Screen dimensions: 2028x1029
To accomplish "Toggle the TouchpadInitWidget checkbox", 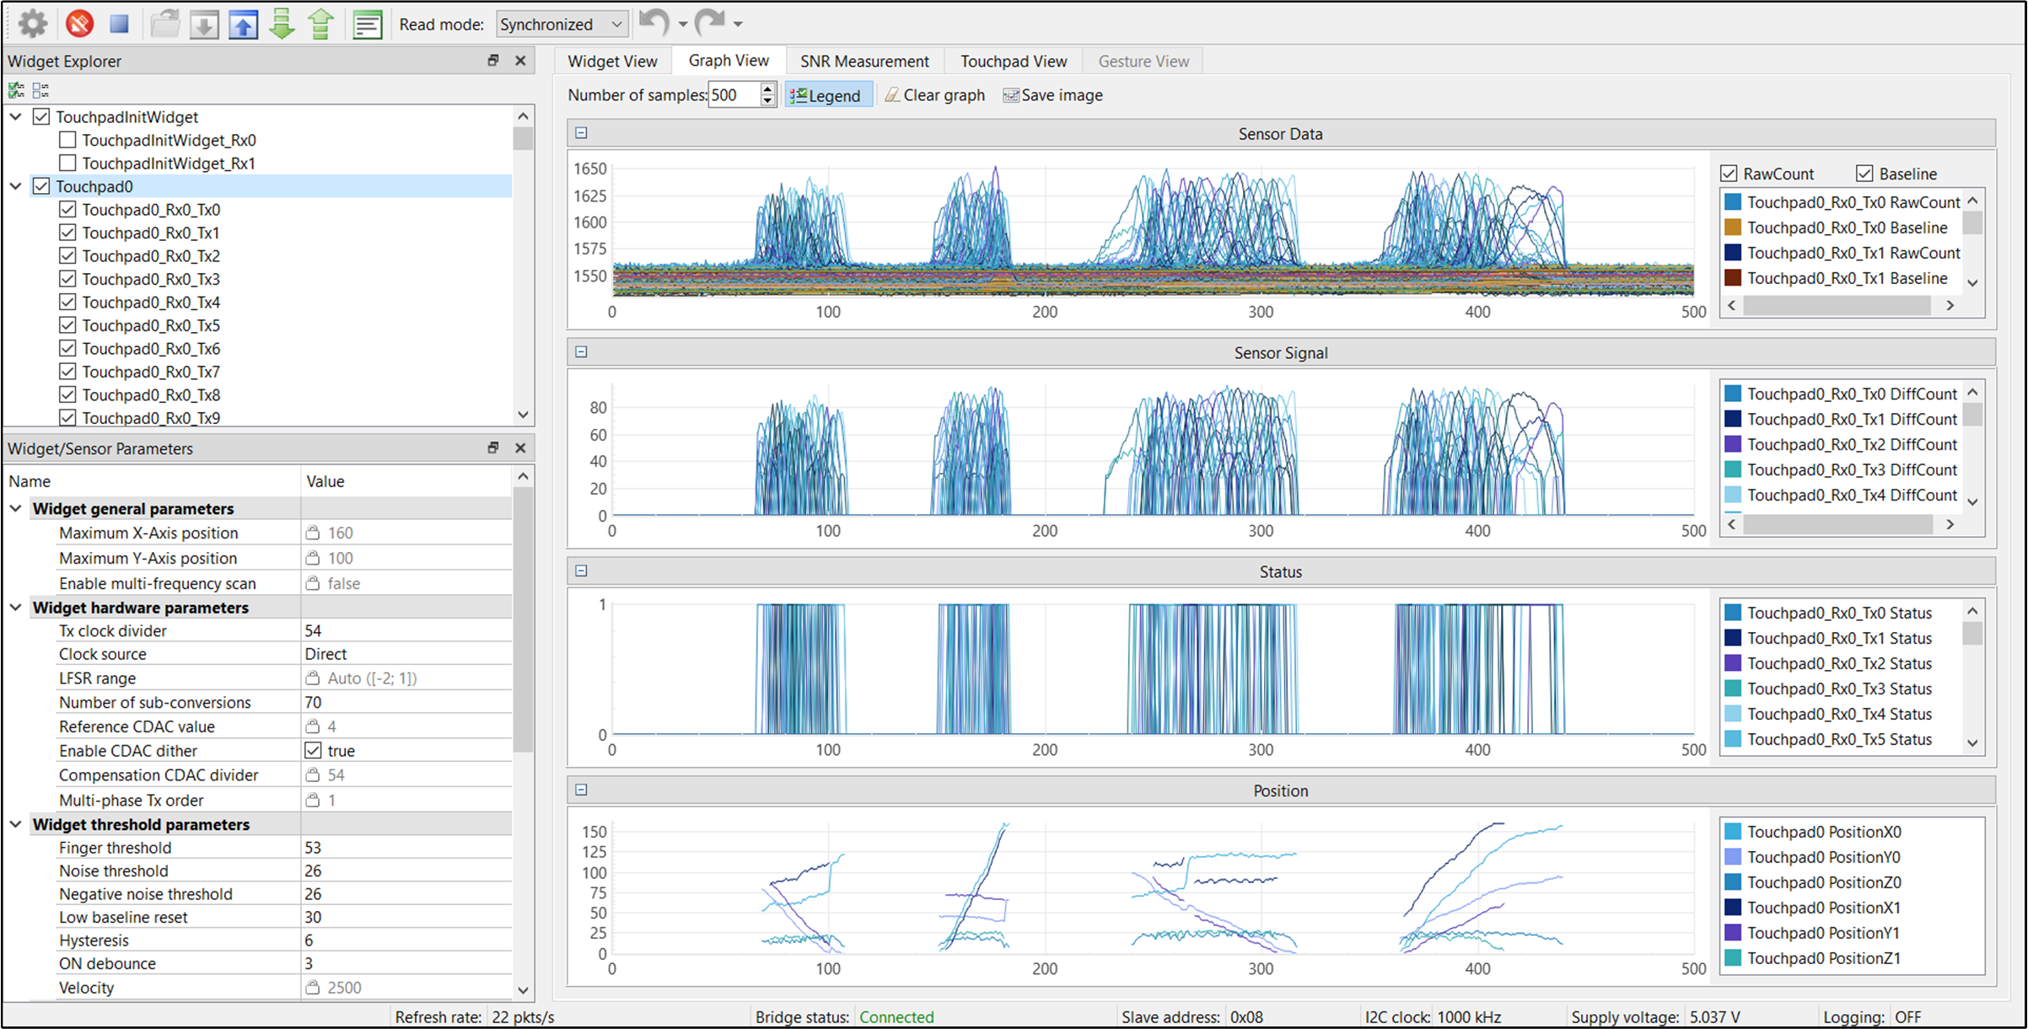I will click(41, 117).
